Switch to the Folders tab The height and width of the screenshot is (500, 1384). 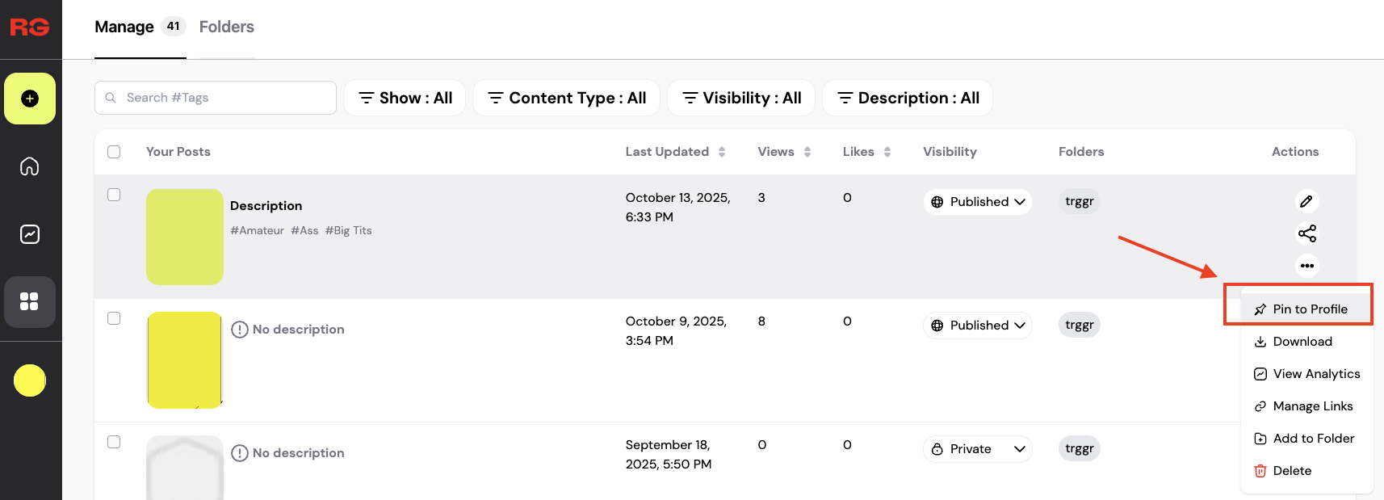point(226,27)
